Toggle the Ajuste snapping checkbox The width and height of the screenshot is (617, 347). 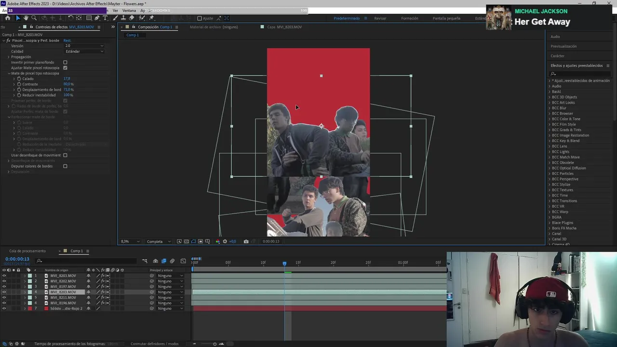tap(200, 18)
